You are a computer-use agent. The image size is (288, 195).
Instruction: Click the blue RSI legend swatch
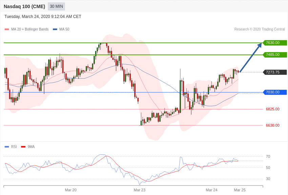pos(7,147)
